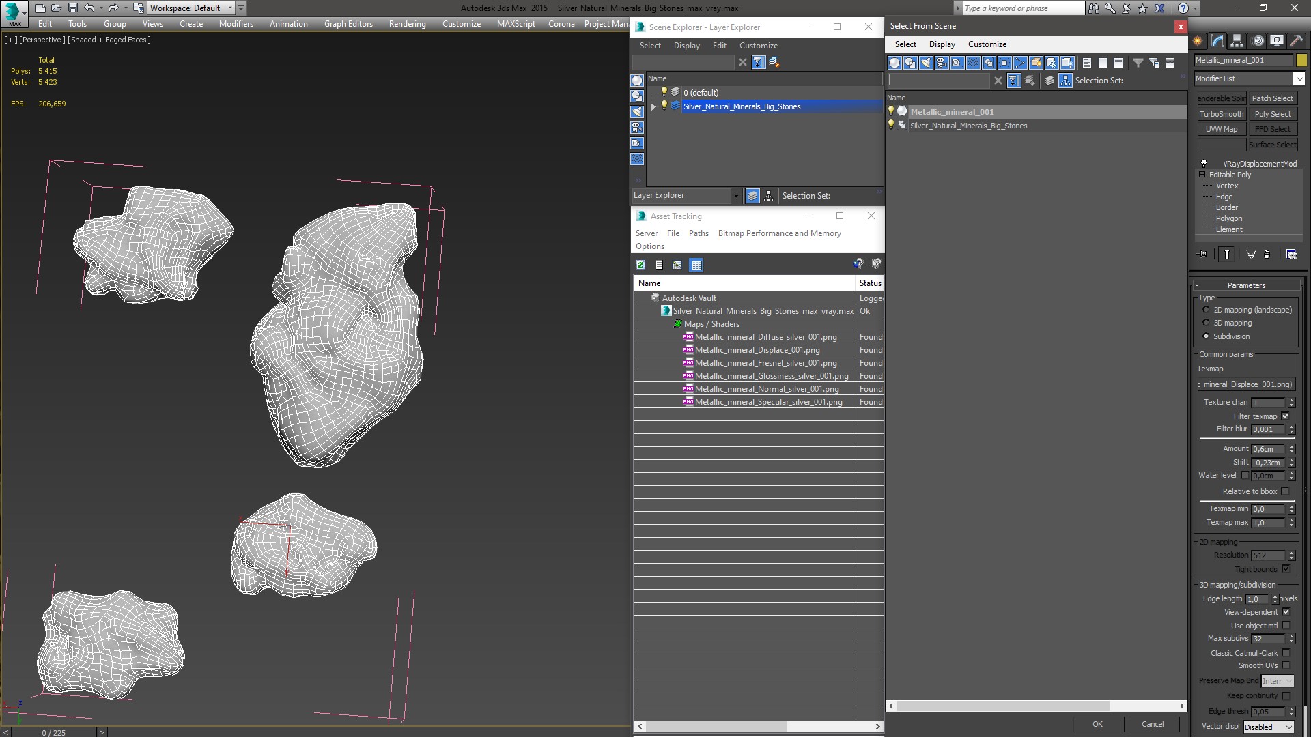Toggle Tight bounds checkbox in 2D mapping
This screenshot has height=737, width=1311.
pos(1286,568)
